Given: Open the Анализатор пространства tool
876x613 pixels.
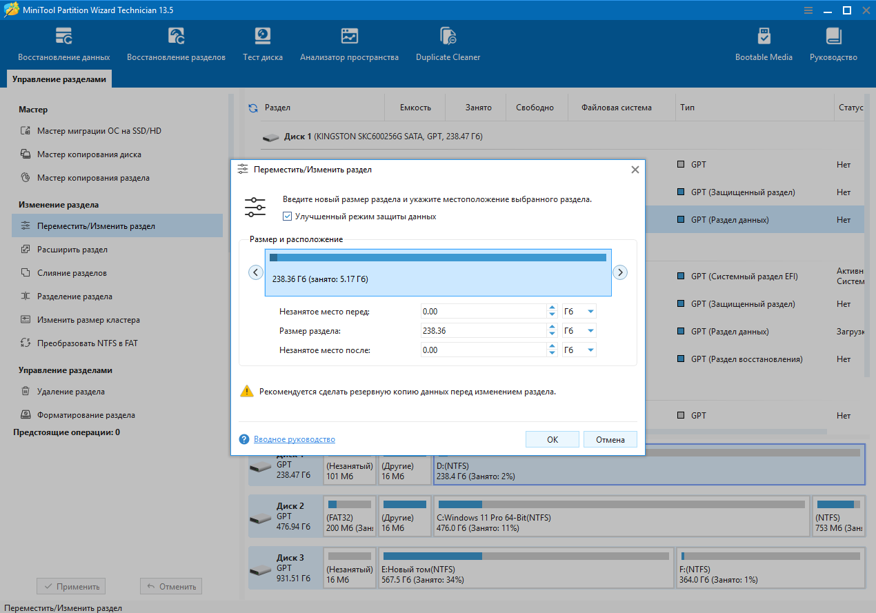Looking at the screenshot, I should tap(349, 37).
